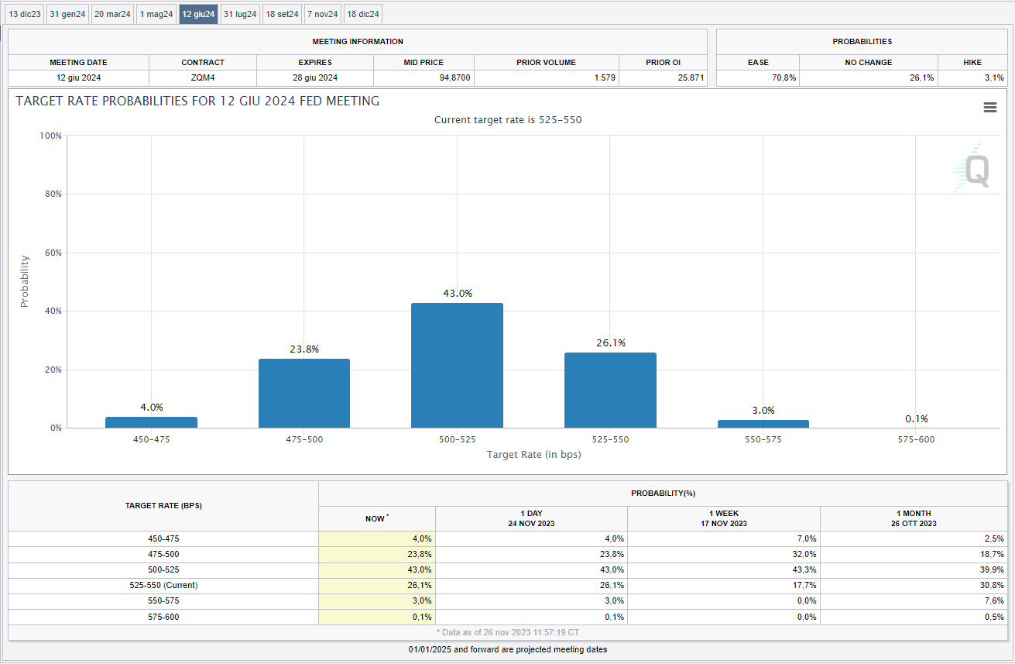Image resolution: width=1015 pixels, height=664 pixels.
Task: Open the 20 mar24 meeting tab
Action: (112, 14)
